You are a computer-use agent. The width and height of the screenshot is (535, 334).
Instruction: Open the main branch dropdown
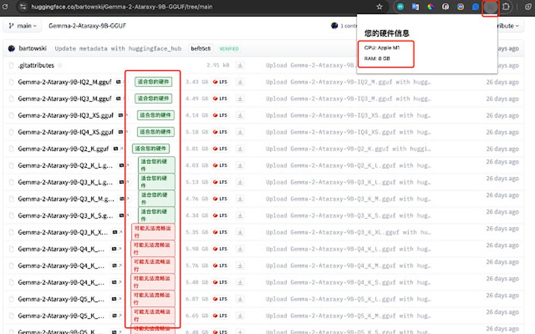click(22, 25)
